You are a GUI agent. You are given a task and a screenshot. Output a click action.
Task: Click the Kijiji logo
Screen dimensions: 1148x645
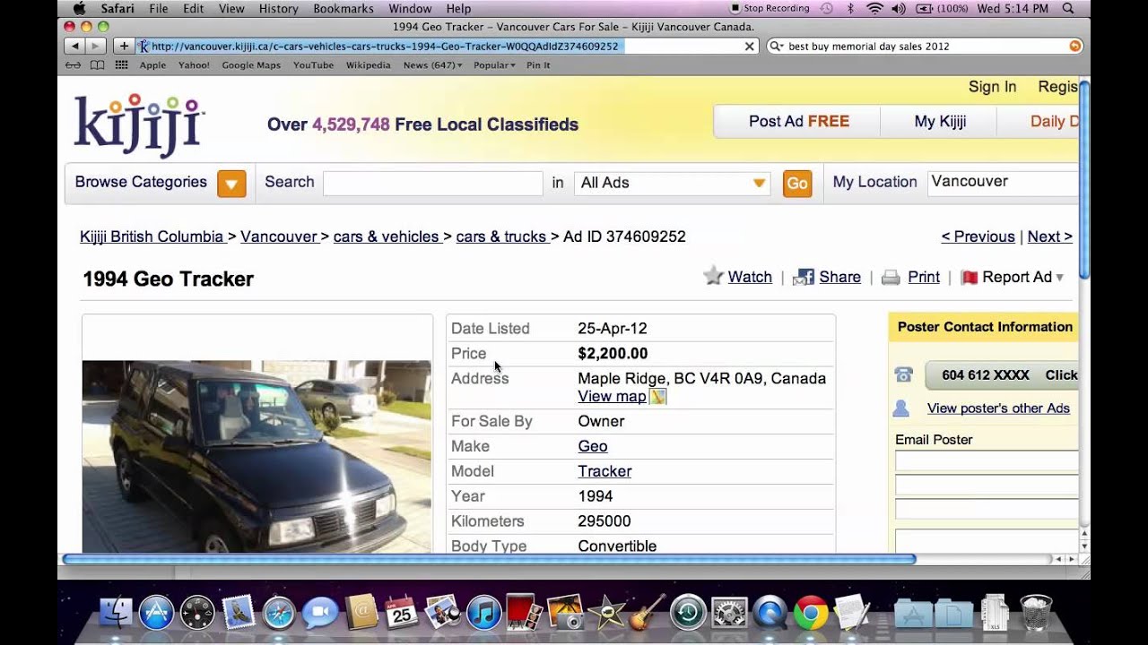pyautogui.click(x=139, y=124)
